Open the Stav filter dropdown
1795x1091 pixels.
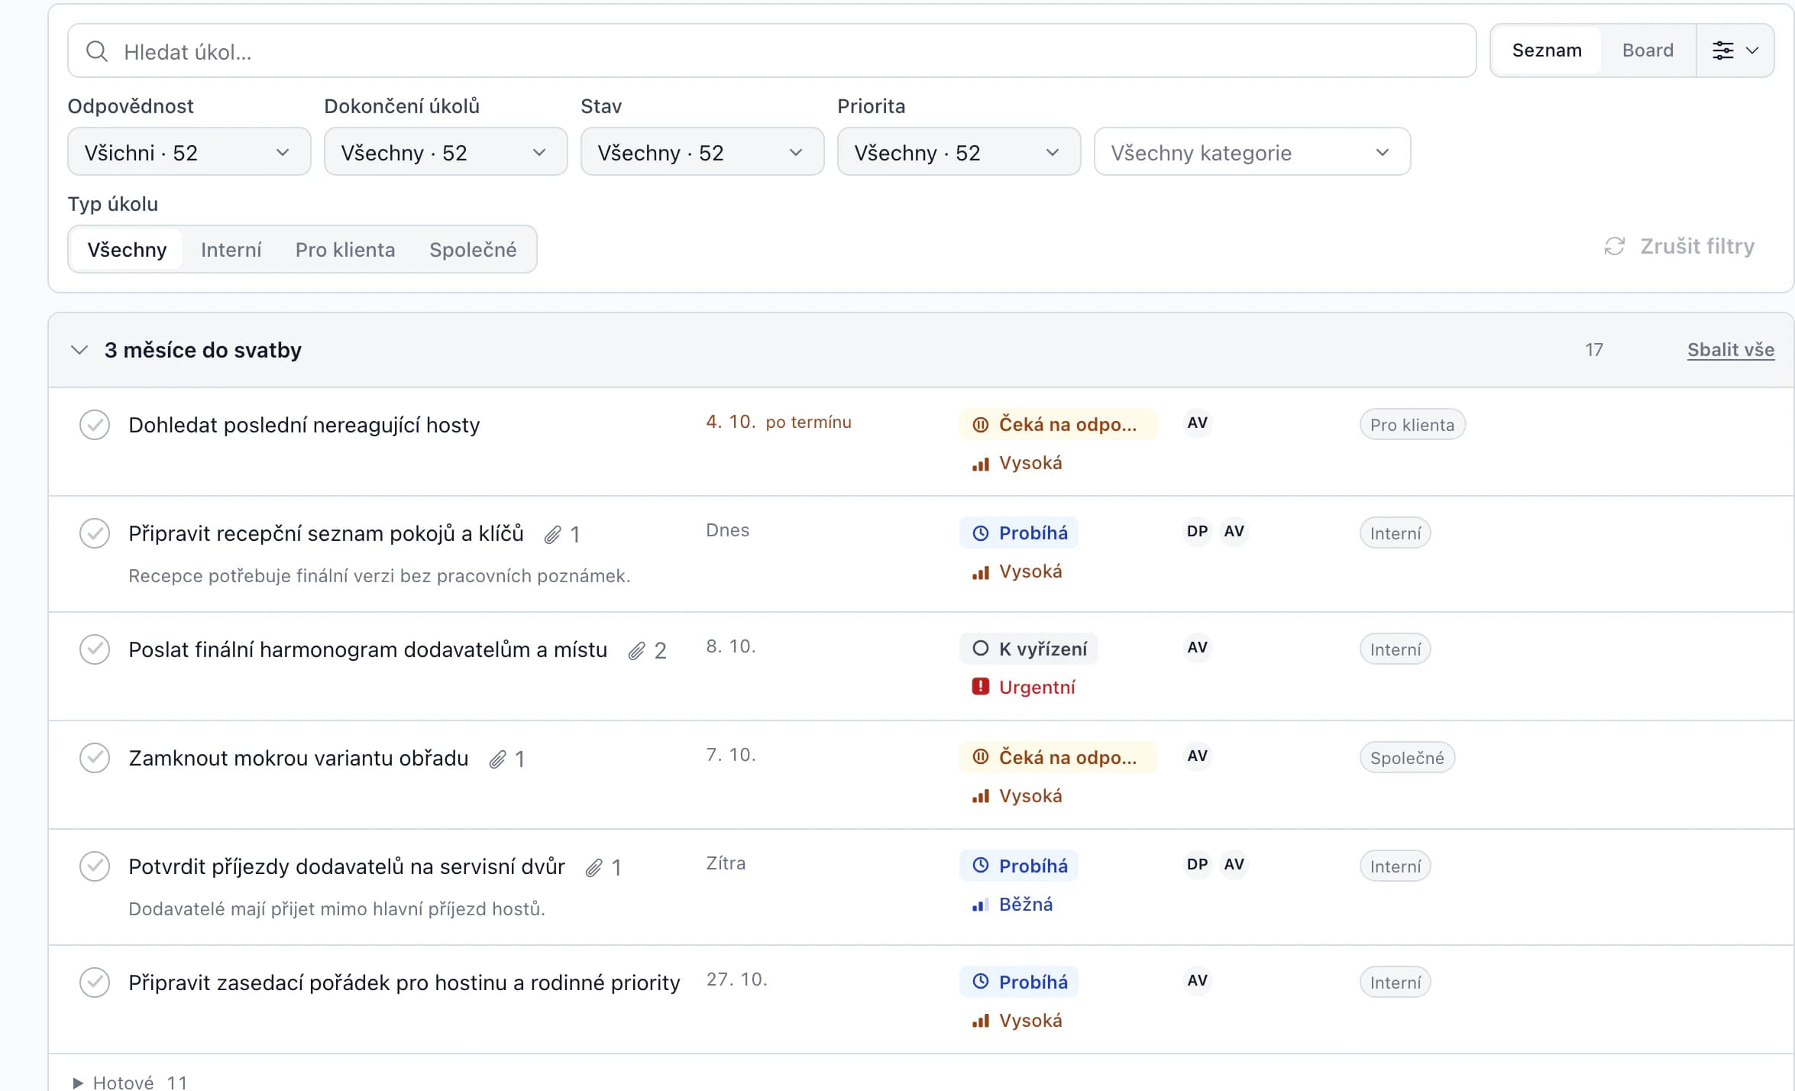[703, 152]
